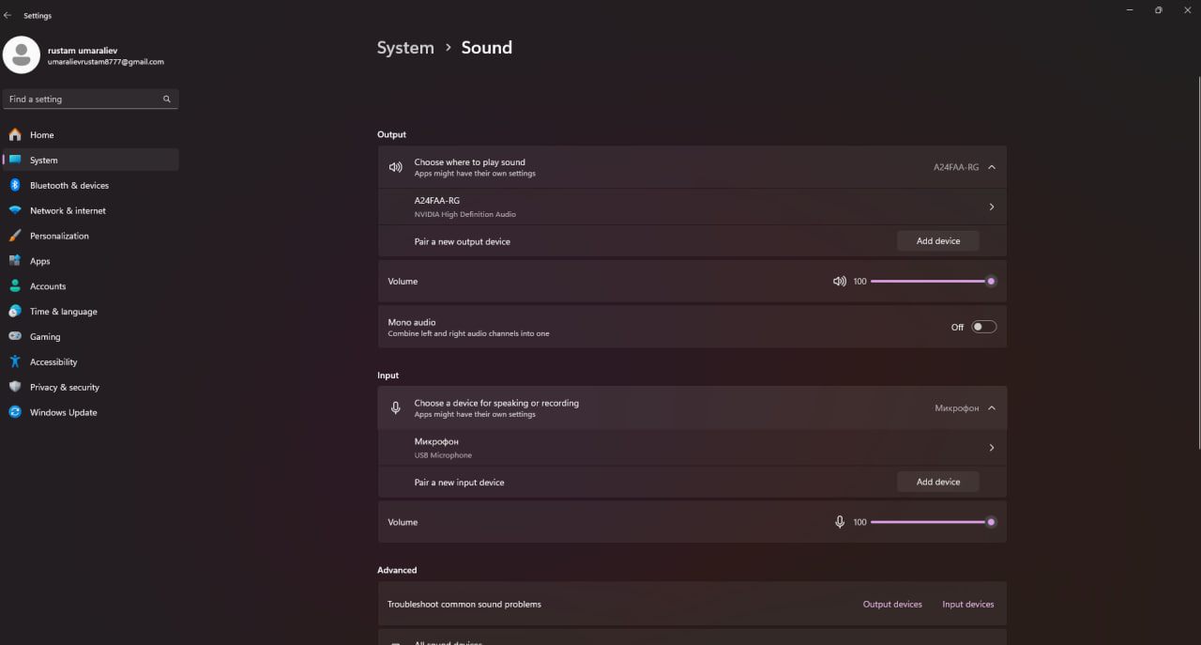Image resolution: width=1201 pixels, height=645 pixels.
Task: Click the Pair a new input device label
Action: pyautogui.click(x=460, y=483)
